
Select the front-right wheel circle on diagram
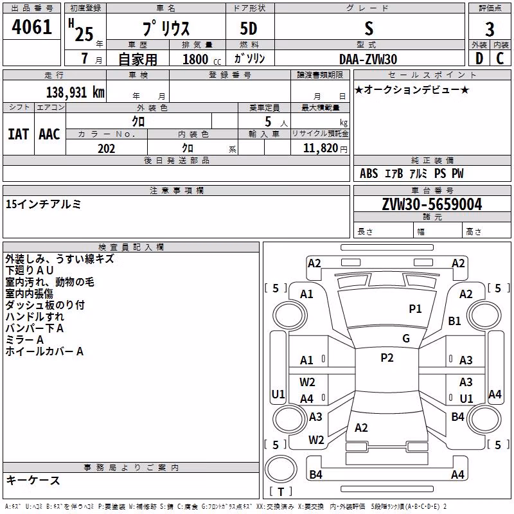coord(484,315)
